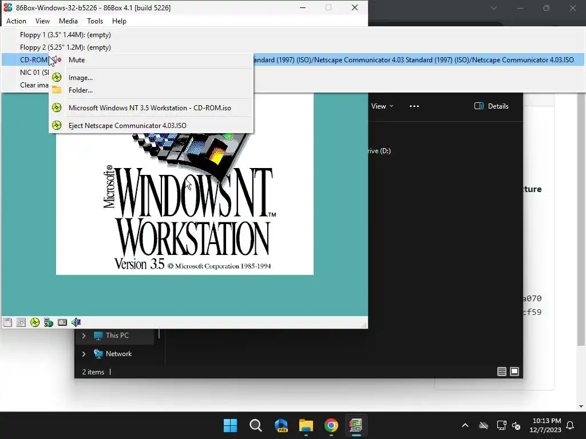Screen dimensions: 586x439
Task: Open the PRE app icon on the taskbar
Action: [x=281, y=425]
